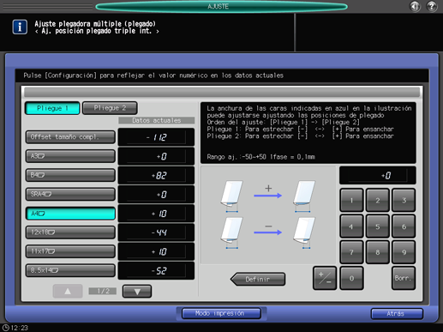443x332 pixels.
Task: Click the AJUSTE title bar
Action: (221, 7)
